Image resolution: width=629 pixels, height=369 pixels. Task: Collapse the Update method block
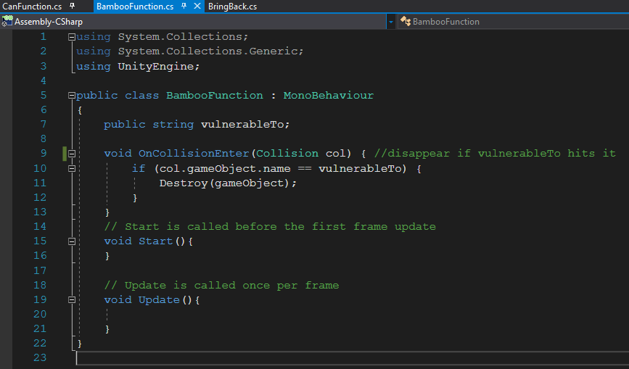(x=72, y=299)
